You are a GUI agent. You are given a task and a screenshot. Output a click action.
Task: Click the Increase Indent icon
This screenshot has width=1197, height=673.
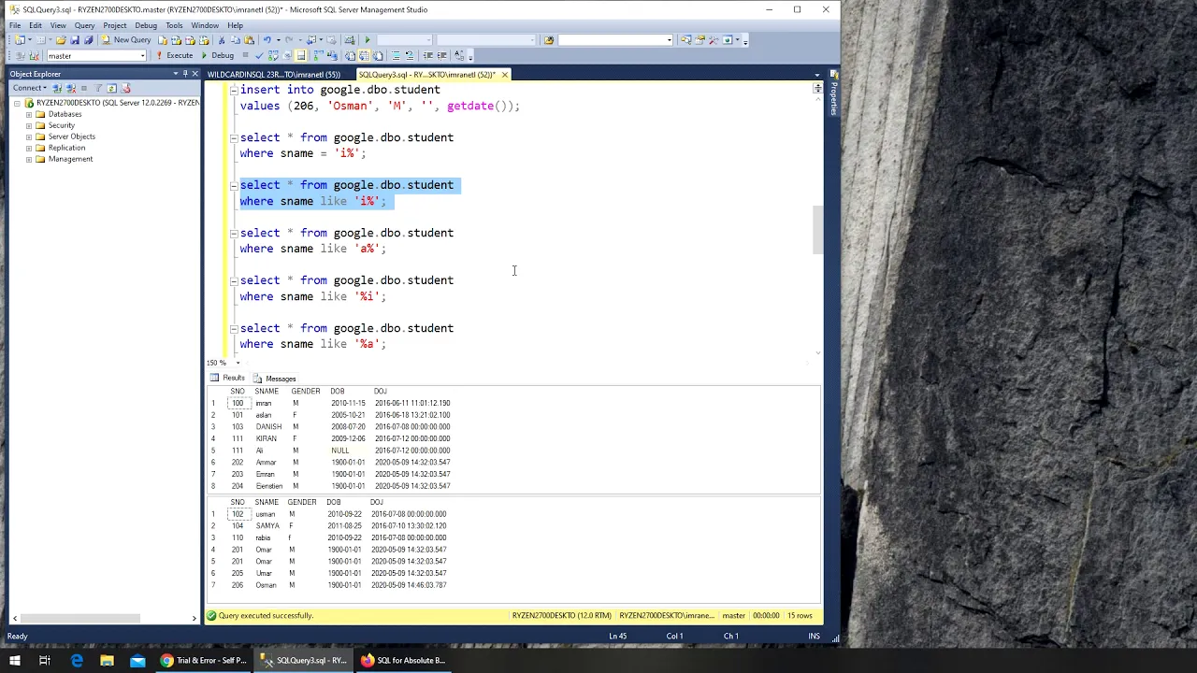tap(442, 55)
